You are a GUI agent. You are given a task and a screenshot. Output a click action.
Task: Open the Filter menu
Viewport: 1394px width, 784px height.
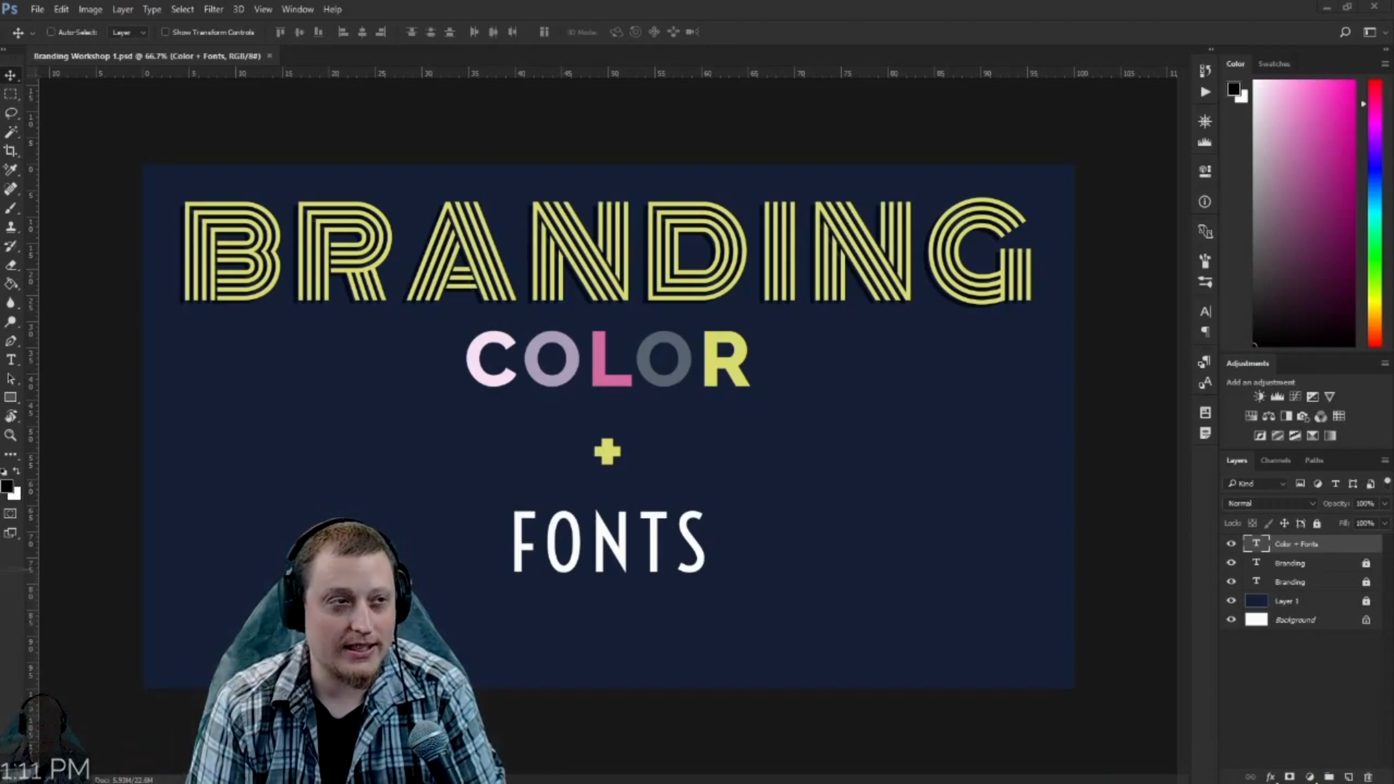click(x=213, y=9)
